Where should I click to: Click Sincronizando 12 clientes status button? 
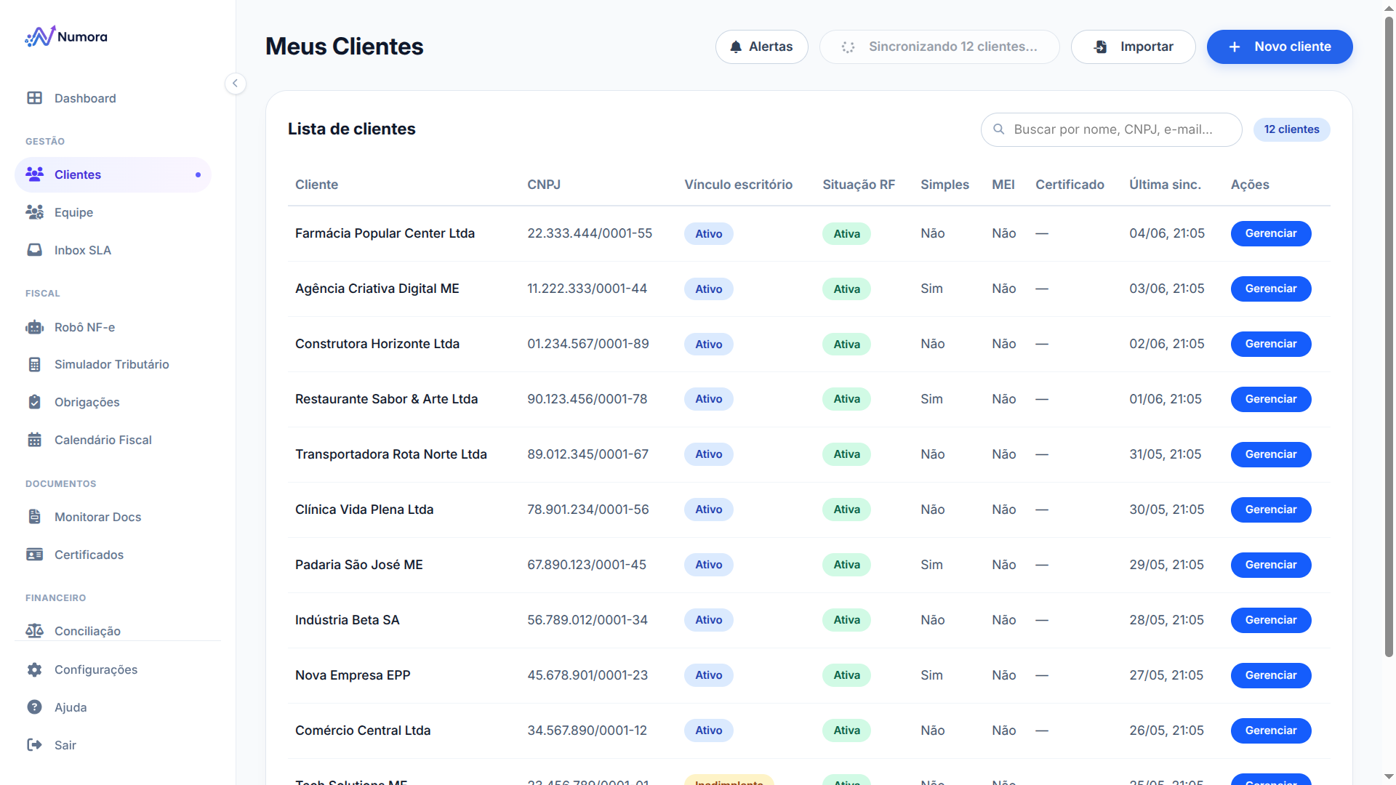[x=939, y=47]
